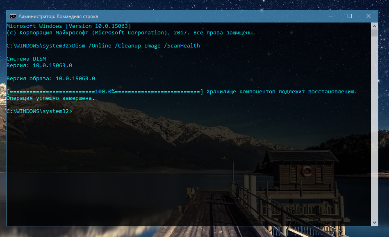Click the text "Система DISM"
The width and height of the screenshot is (389, 237).
(26, 59)
